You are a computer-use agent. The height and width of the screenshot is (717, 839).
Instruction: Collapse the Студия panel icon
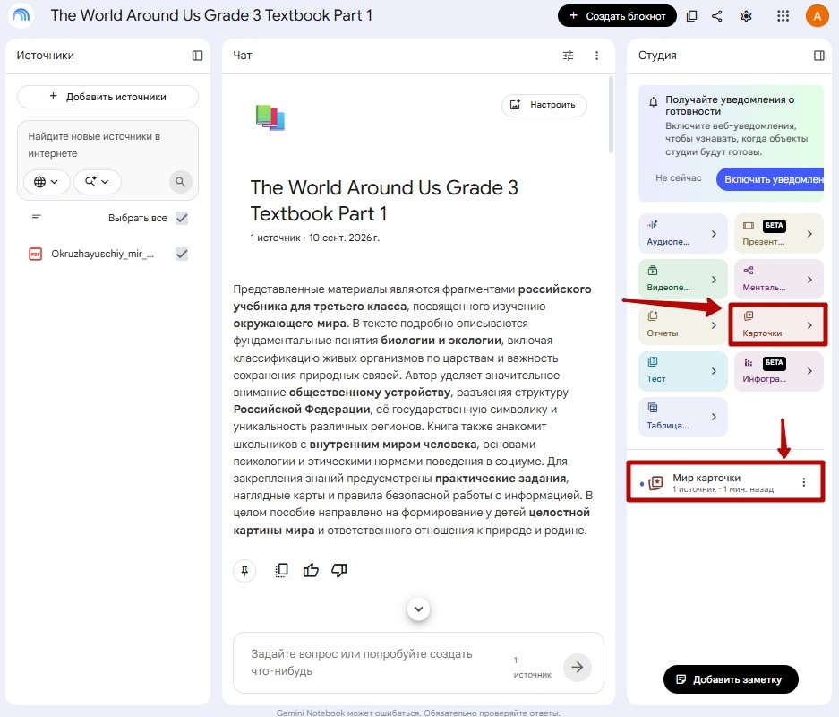point(818,56)
